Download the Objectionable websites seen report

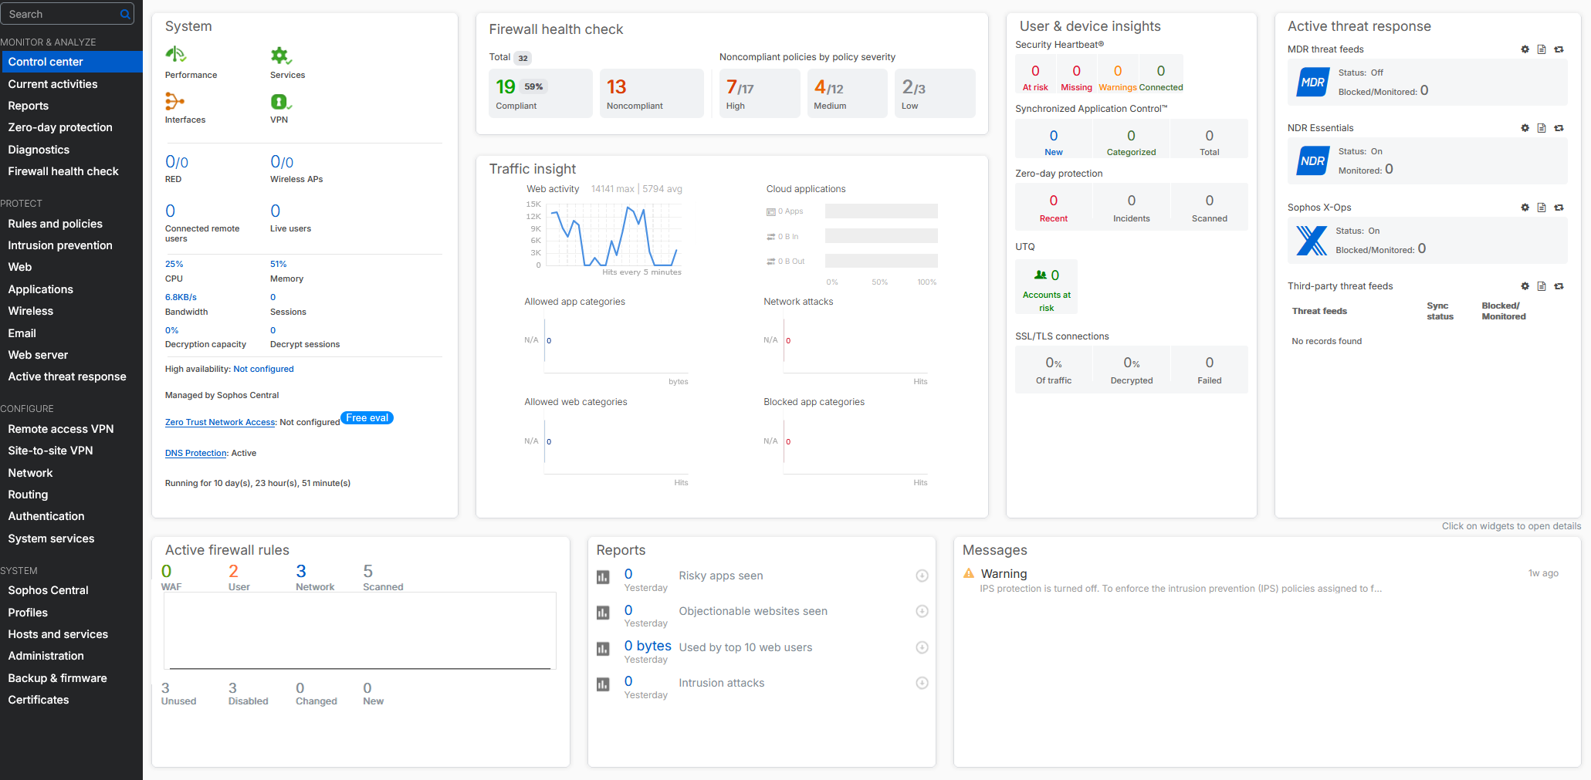coord(922,611)
